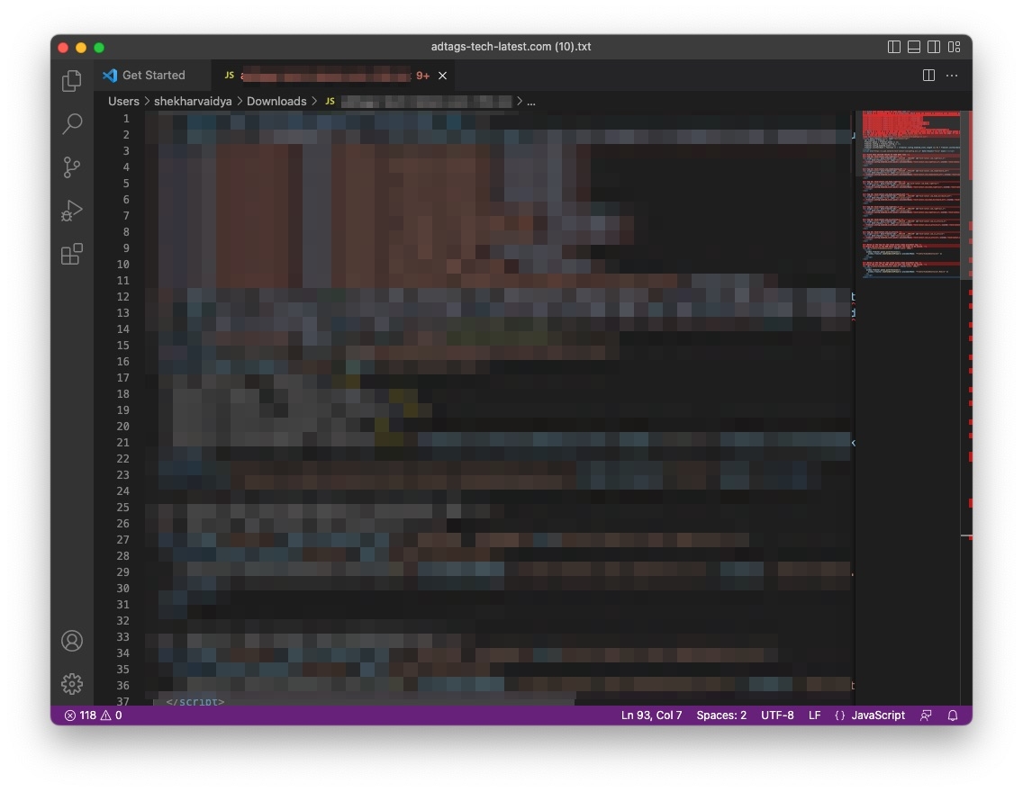Change indentation via Spaces: 2
This screenshot has height=792, width=1023.
(721, 715)
